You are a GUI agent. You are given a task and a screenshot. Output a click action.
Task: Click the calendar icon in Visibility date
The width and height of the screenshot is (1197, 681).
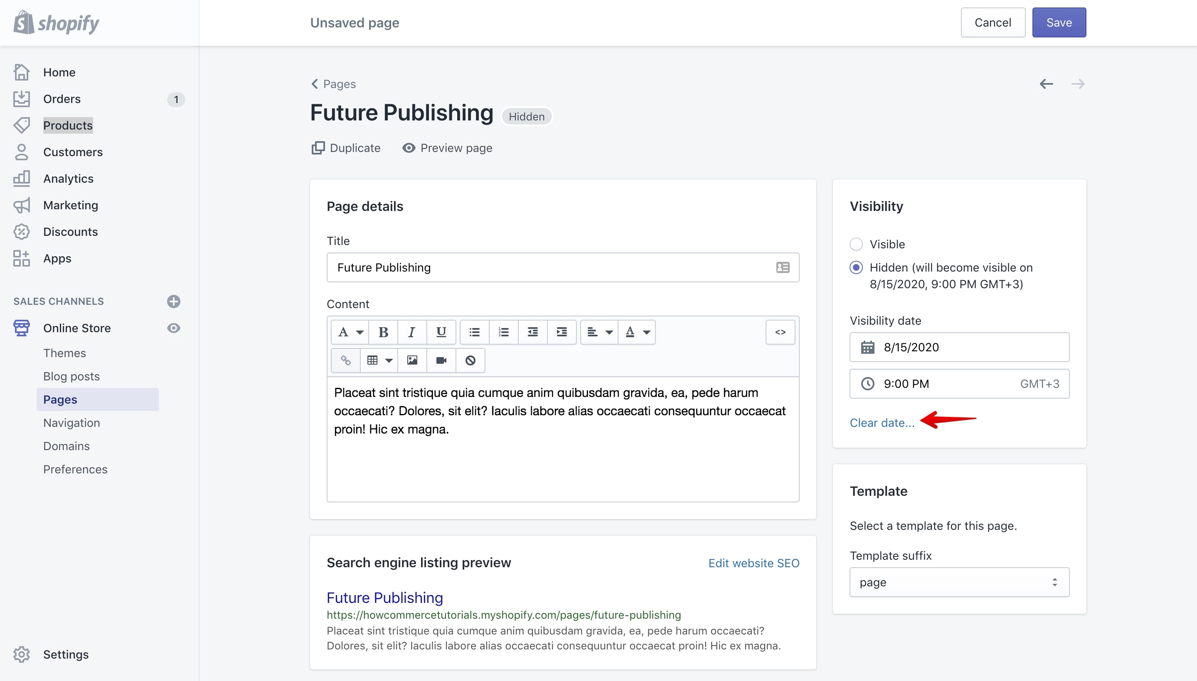(867, 347)
